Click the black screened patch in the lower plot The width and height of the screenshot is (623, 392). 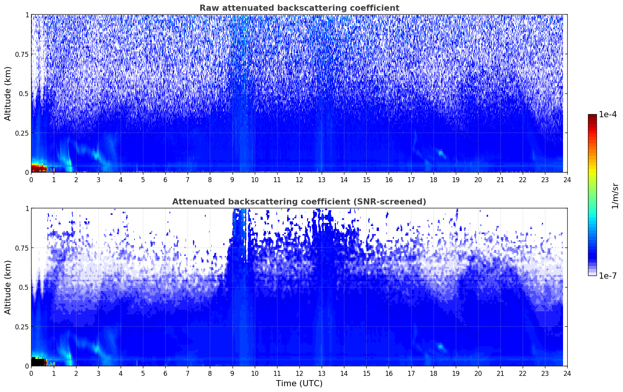pyautogui.click(x=38, y=362)
